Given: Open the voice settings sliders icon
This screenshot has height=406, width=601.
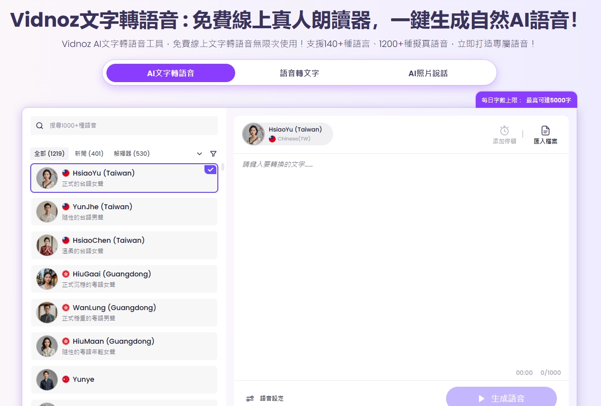Looking at the screenshot, I should click(250, 399).
